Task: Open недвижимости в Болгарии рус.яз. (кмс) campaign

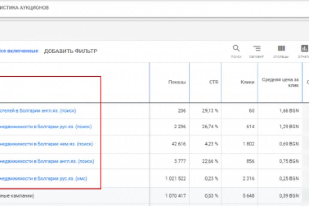Action: click(x=43, y=178)
